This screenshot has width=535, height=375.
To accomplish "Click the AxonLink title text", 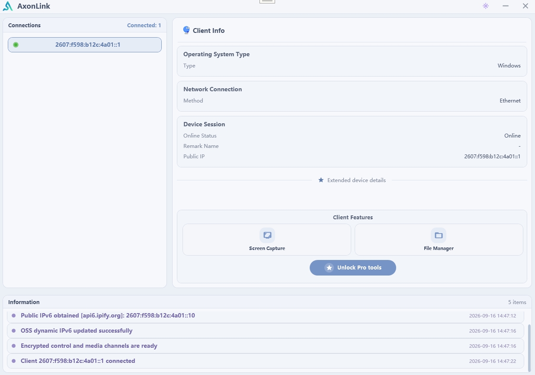I will tap(34, 6).
